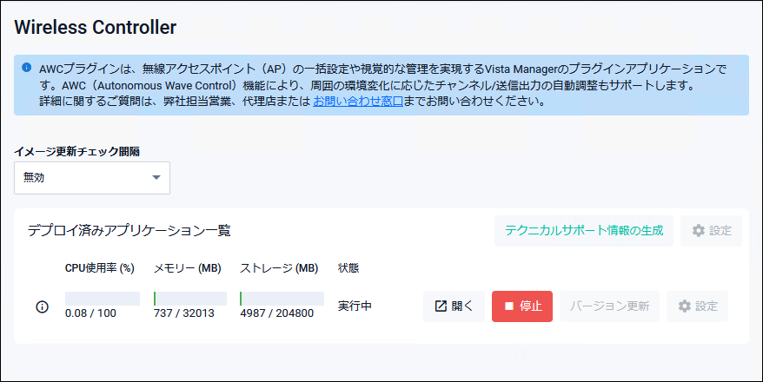Click the バージョン更新 button
This screenshot has width=763, height=382.
click(609, 306)
